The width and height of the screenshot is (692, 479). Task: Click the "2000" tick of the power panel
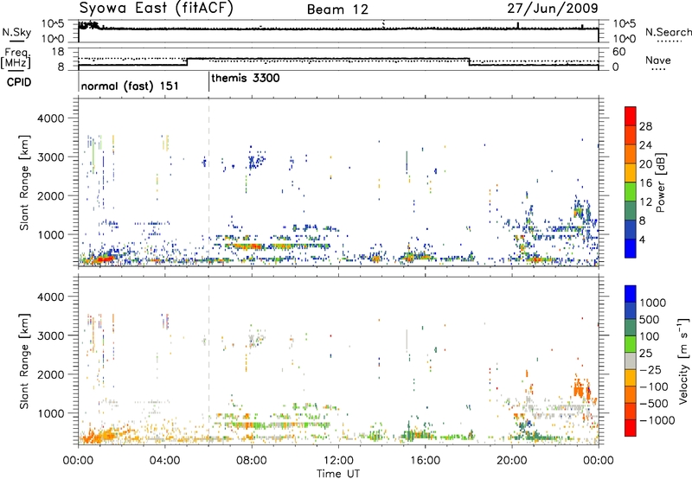(50, 196)
